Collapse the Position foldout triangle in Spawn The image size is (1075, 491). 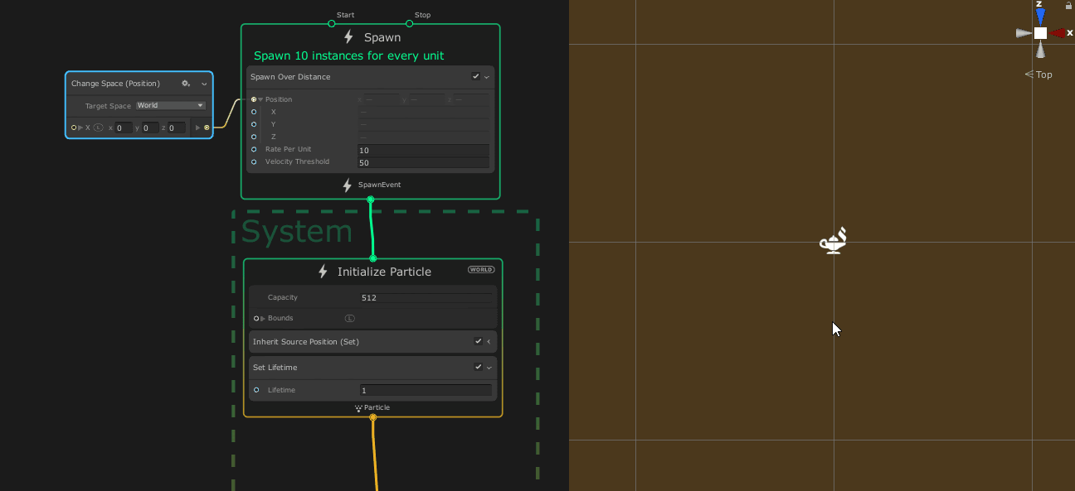pyautogui.click(x=260, y=99)
